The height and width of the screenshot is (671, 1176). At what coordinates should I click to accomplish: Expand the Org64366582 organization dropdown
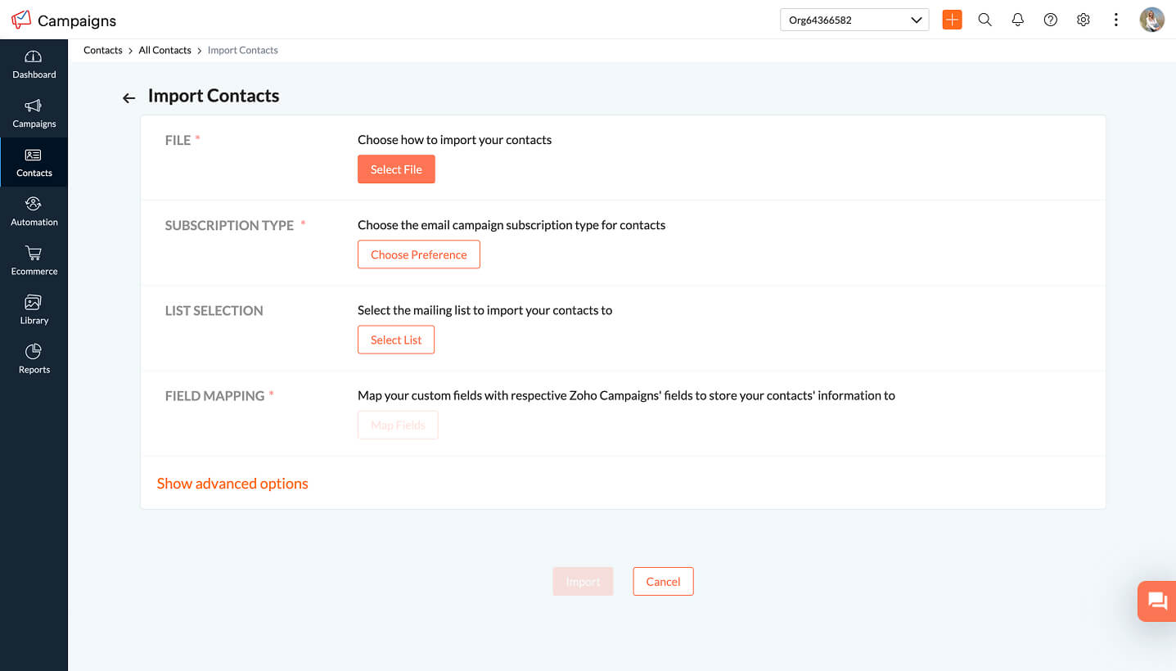[x=854, y=20]
